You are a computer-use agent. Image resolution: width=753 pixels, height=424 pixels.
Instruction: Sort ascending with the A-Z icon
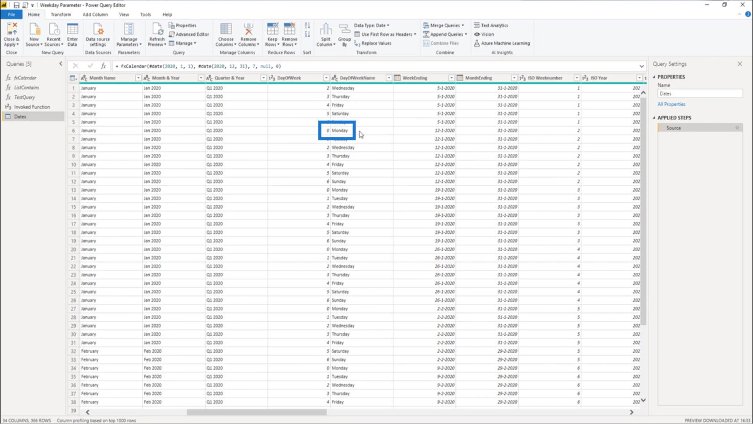point(307,26)
